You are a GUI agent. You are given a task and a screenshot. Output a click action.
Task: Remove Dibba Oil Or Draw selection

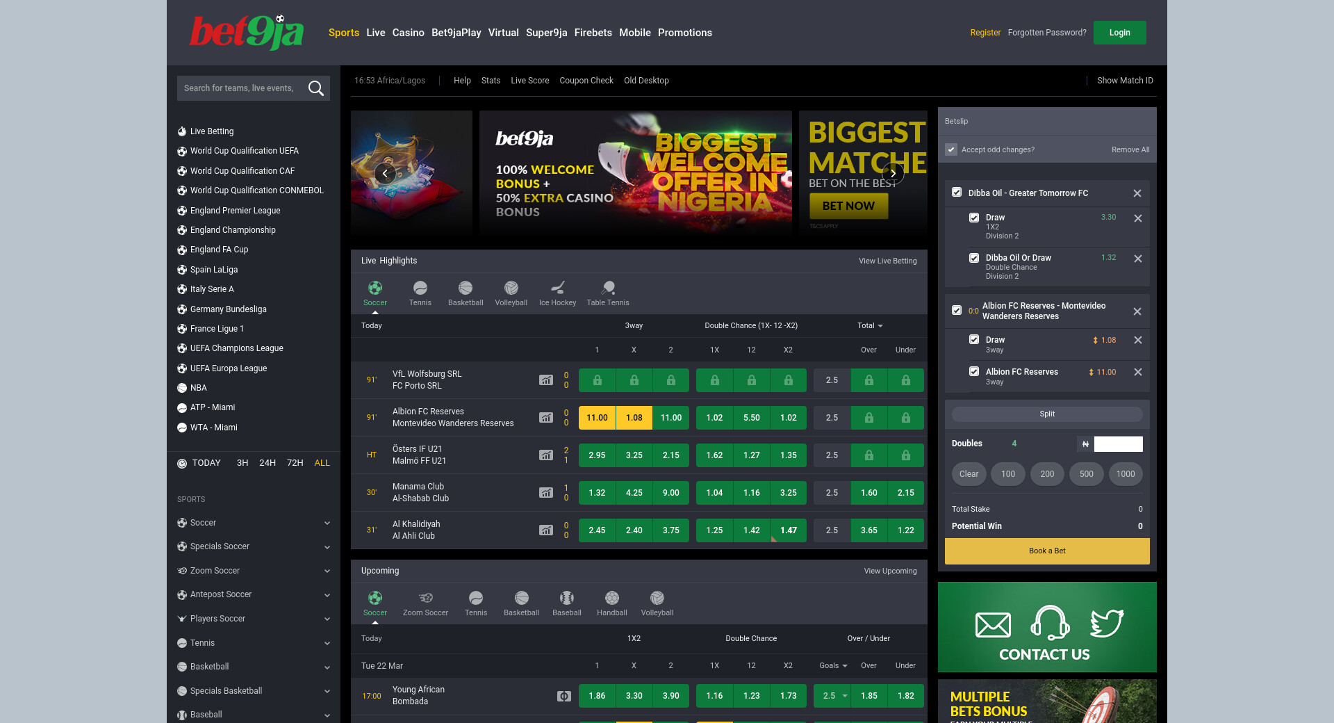point(1138,259)
